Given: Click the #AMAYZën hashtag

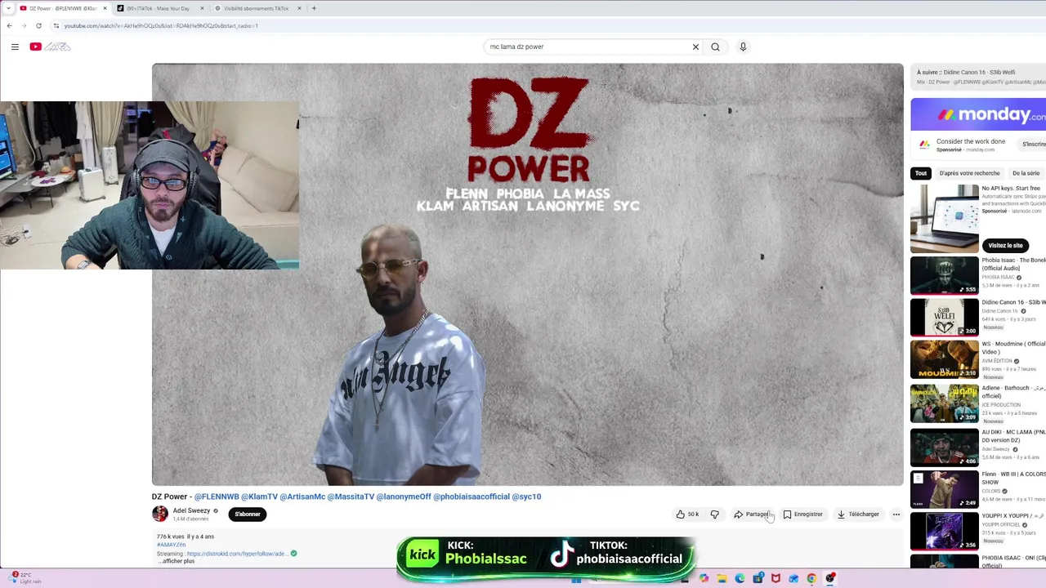Looking at the screenshot, I should click(x=171, y=545).
